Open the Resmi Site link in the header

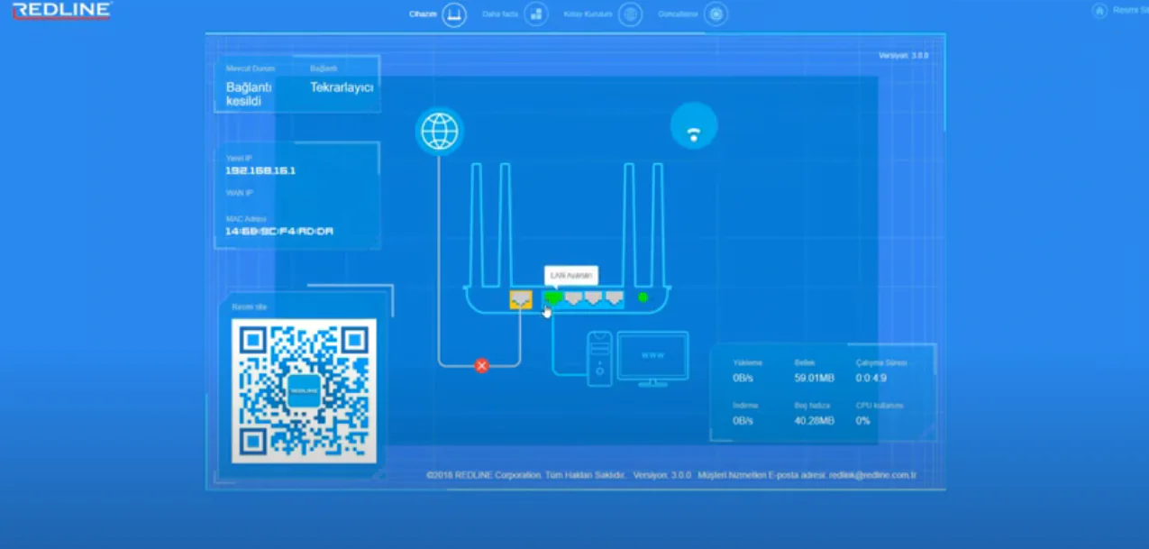point(1131,11)
